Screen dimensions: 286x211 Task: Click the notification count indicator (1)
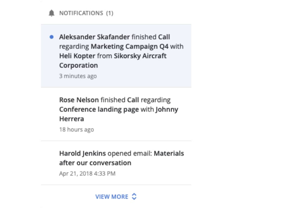pos(110,13)
